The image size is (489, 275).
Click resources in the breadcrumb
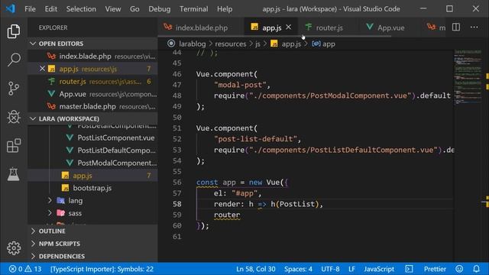point(231,44)
